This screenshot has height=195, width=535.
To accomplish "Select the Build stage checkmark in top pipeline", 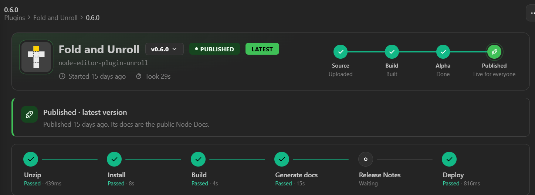I will [x=392, y=52].
